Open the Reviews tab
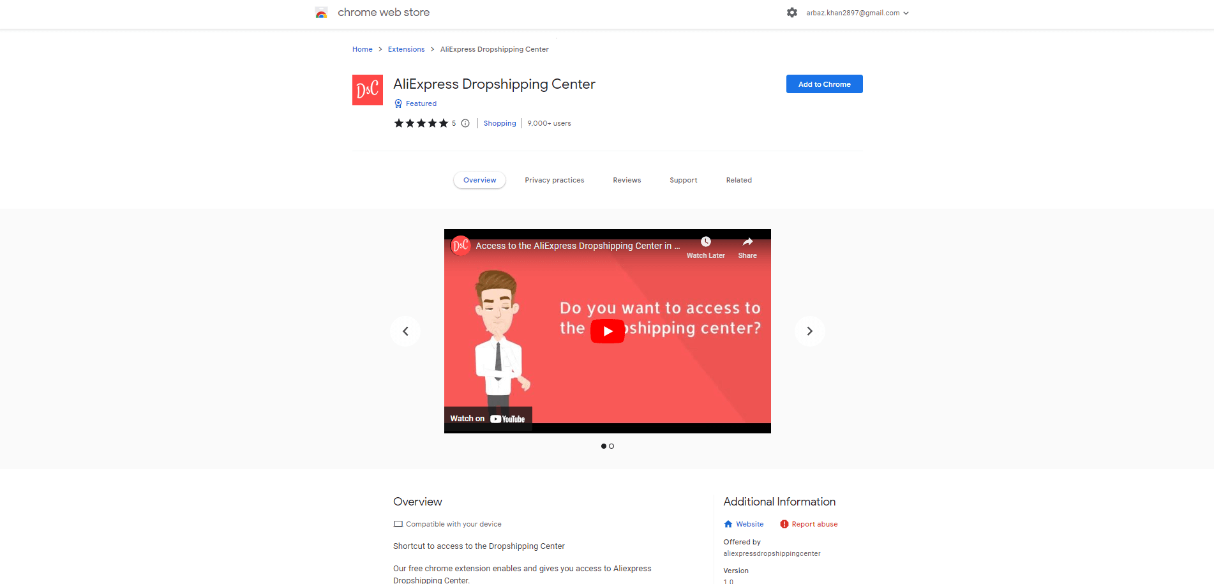Screen dimensions: 1214x584 tap(627, 180)
